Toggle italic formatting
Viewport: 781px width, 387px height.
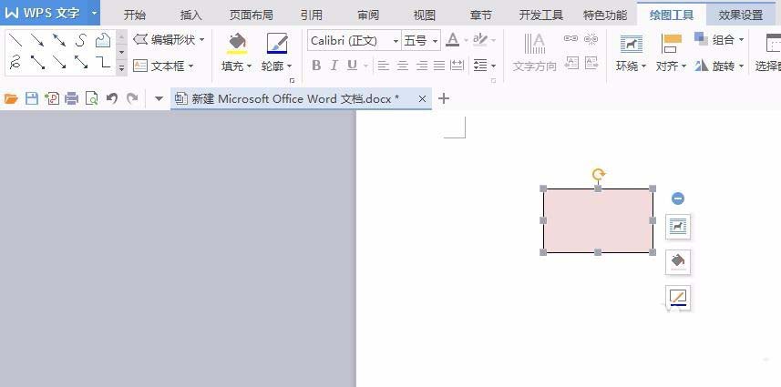click(334, 66)
